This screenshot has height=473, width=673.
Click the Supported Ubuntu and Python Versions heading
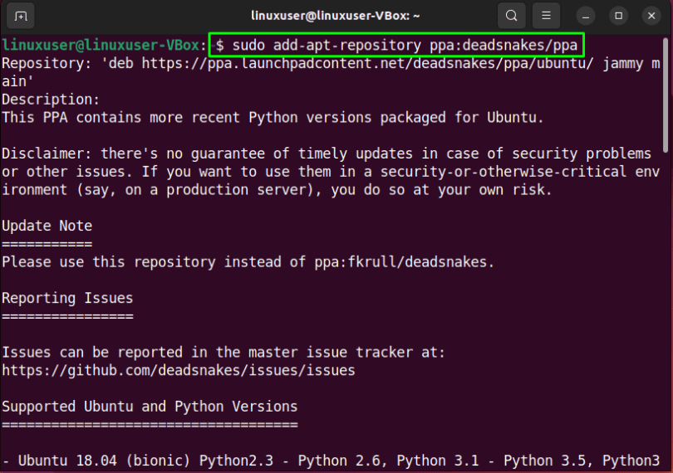point(150,407)
